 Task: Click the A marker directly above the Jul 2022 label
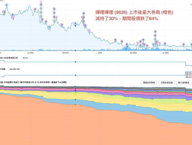[x=165, y=43]
